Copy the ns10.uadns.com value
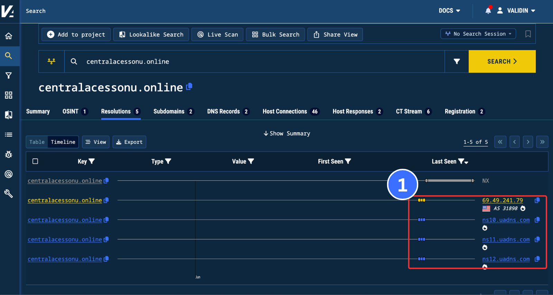The width and height of the screenshot is (553, 295). click(537, 220)
